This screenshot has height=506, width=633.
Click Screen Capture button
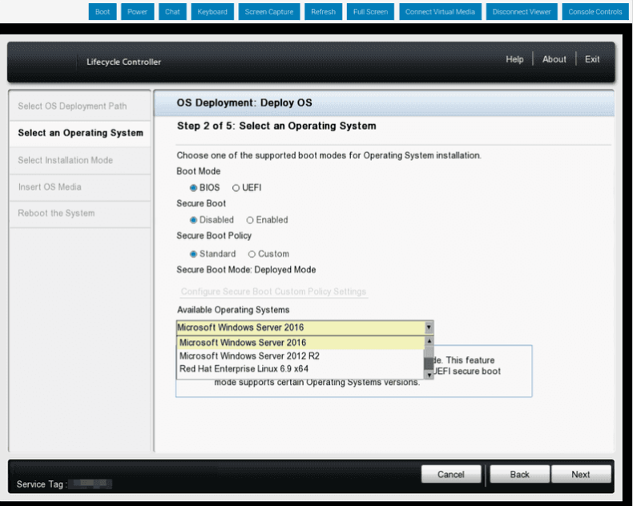[x=269, y=12]
